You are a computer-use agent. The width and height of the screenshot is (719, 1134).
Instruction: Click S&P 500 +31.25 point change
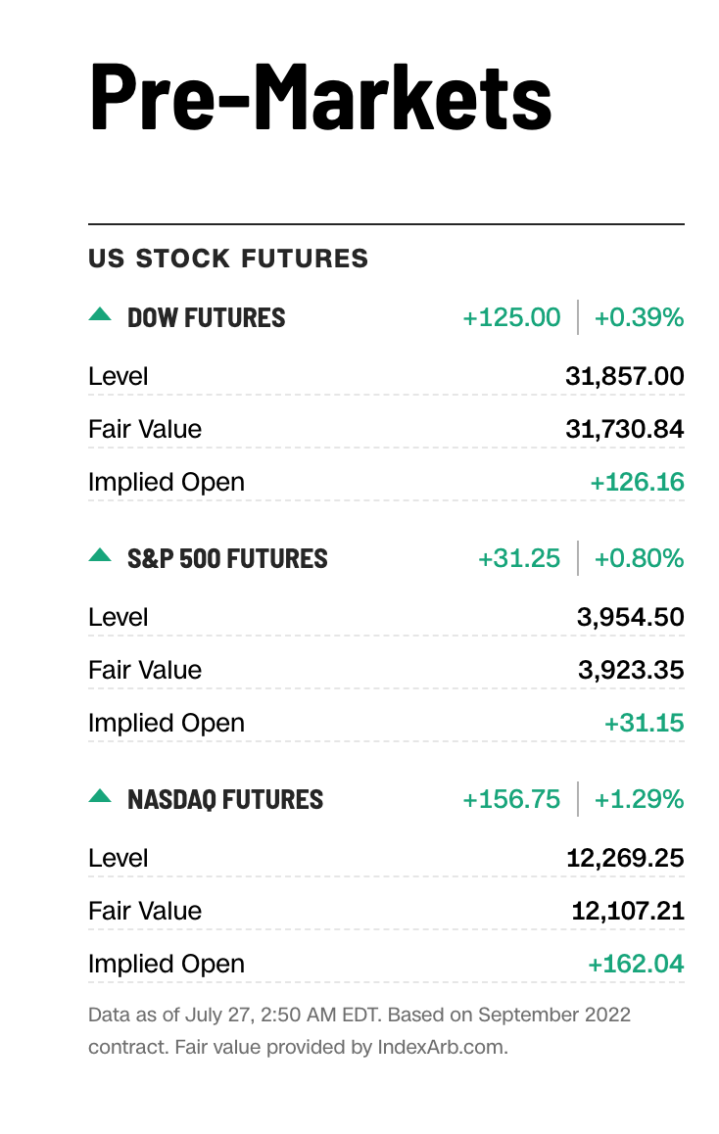pos(519,558)
